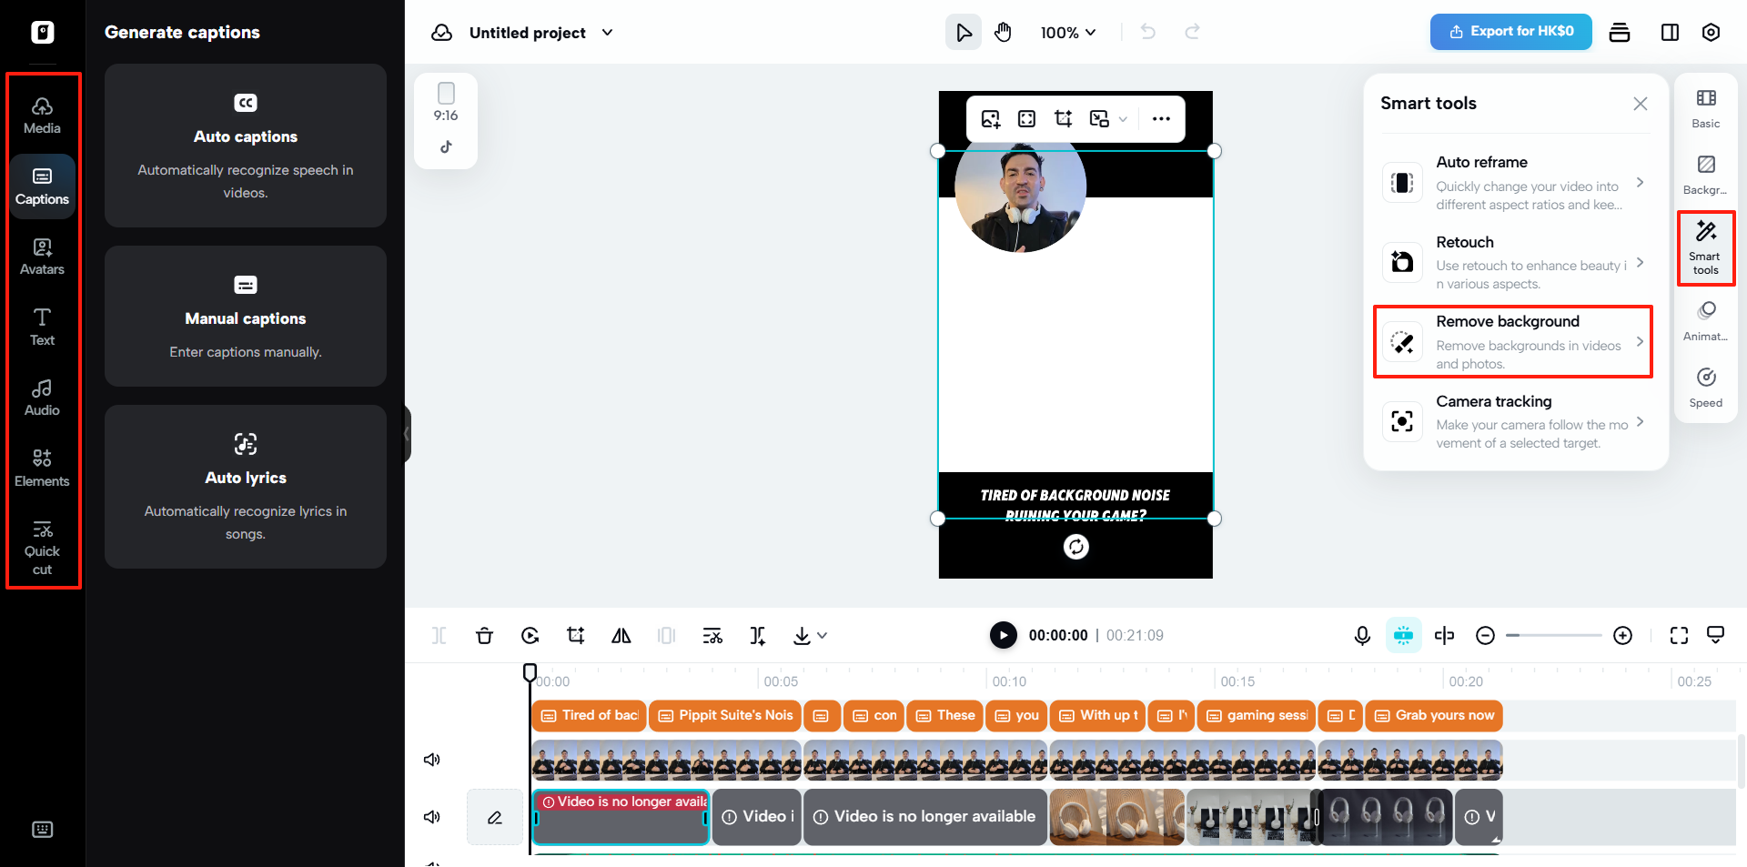Select the 'Pippit Suite's Nois' caption clip

(725, 716)
